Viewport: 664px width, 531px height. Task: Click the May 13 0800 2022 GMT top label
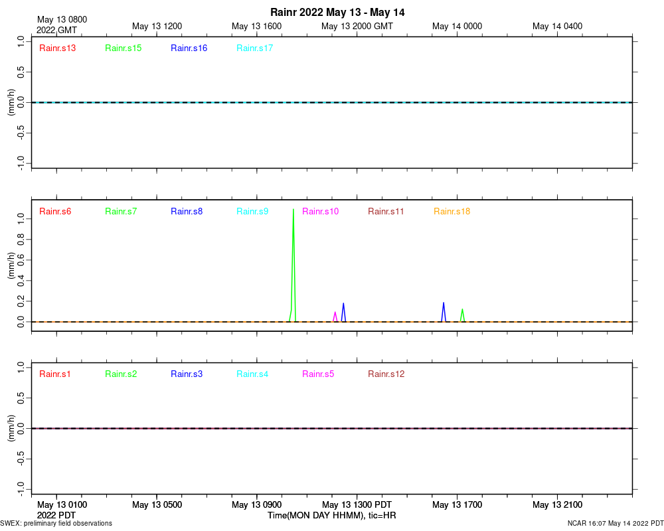(x=62, y=25)
